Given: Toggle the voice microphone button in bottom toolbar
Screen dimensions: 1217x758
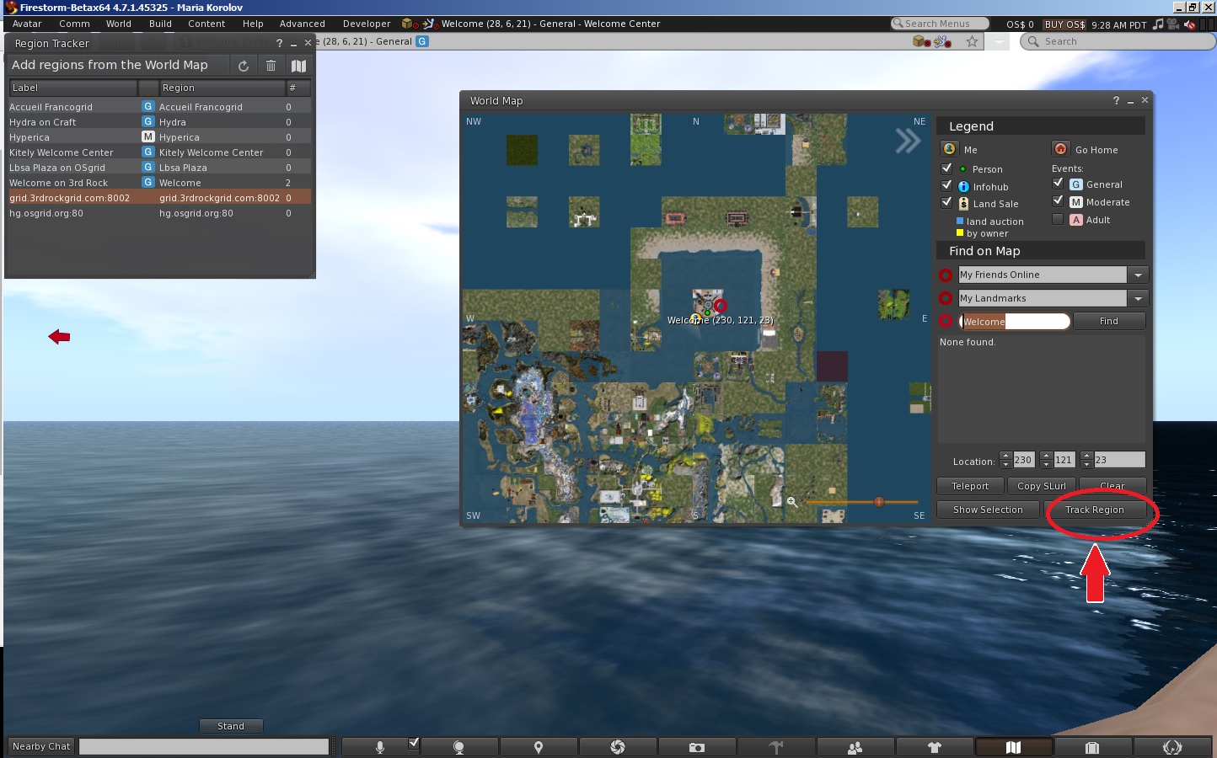Looking at the screenshot, I should pos(380,747).
